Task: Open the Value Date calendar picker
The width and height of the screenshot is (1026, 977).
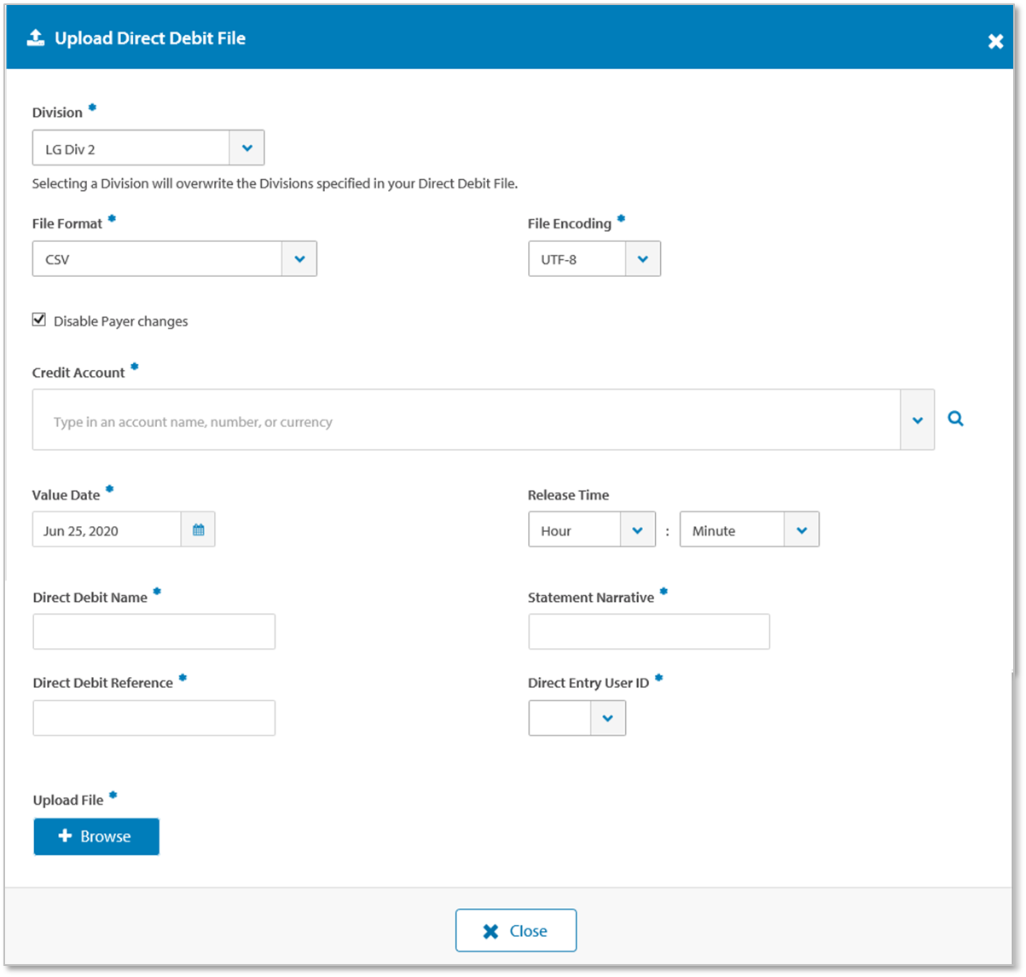Action: tap(198, 529)
